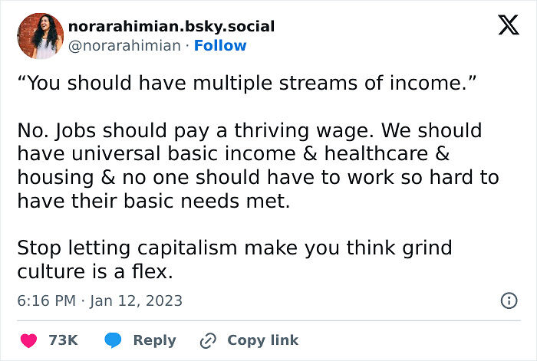
Task: Click the 73K likes count
Action: 63,340
